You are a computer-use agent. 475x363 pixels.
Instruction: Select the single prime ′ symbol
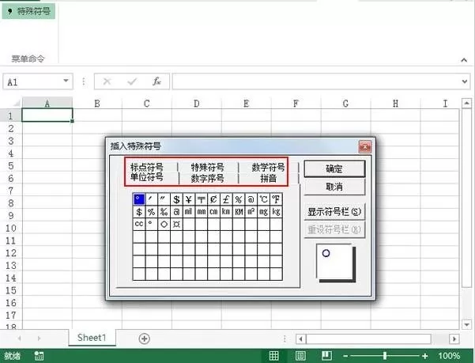(151, 199)
